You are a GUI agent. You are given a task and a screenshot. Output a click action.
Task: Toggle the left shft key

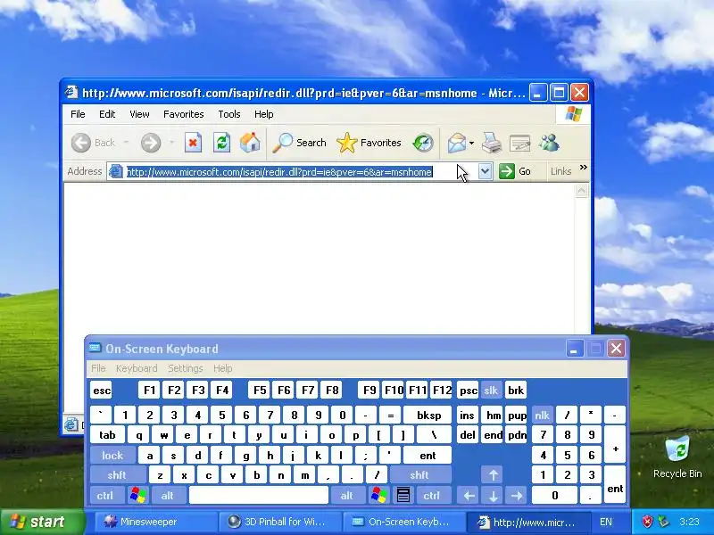point(117,475)
